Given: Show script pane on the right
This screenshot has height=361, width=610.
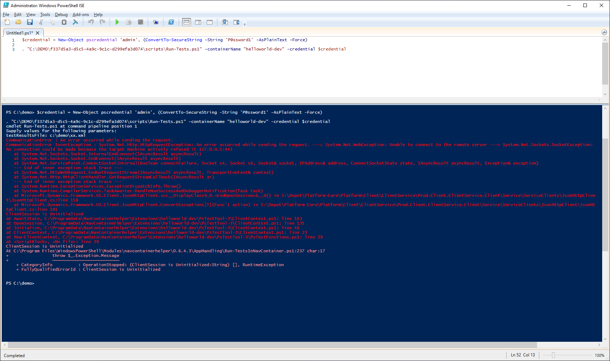Looking at the screenshot, I should tap(198, 22).
